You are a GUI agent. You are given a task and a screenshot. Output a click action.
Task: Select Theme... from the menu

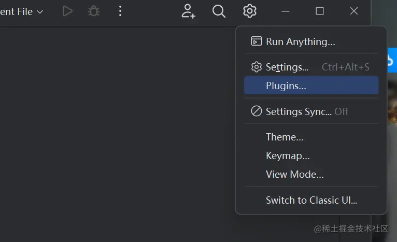click(x=285, y=137)
